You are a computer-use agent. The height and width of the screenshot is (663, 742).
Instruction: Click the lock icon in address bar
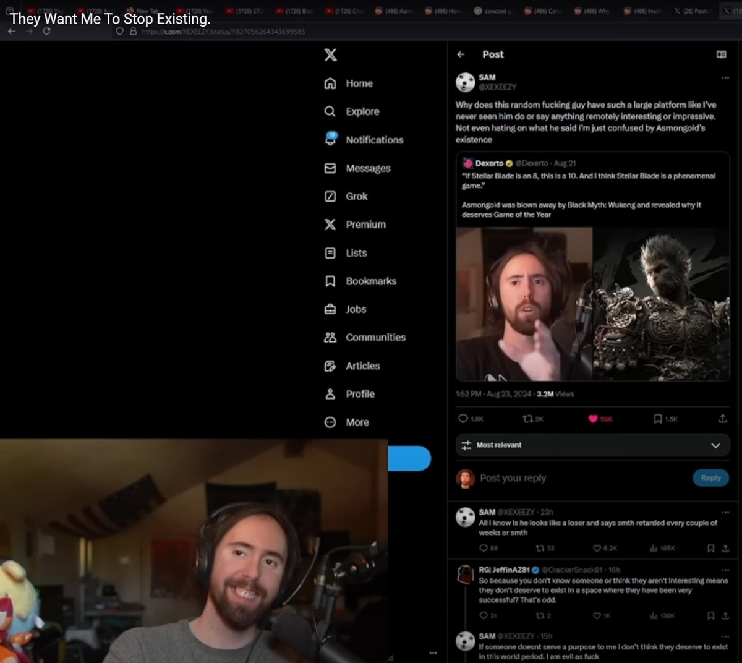133,31
